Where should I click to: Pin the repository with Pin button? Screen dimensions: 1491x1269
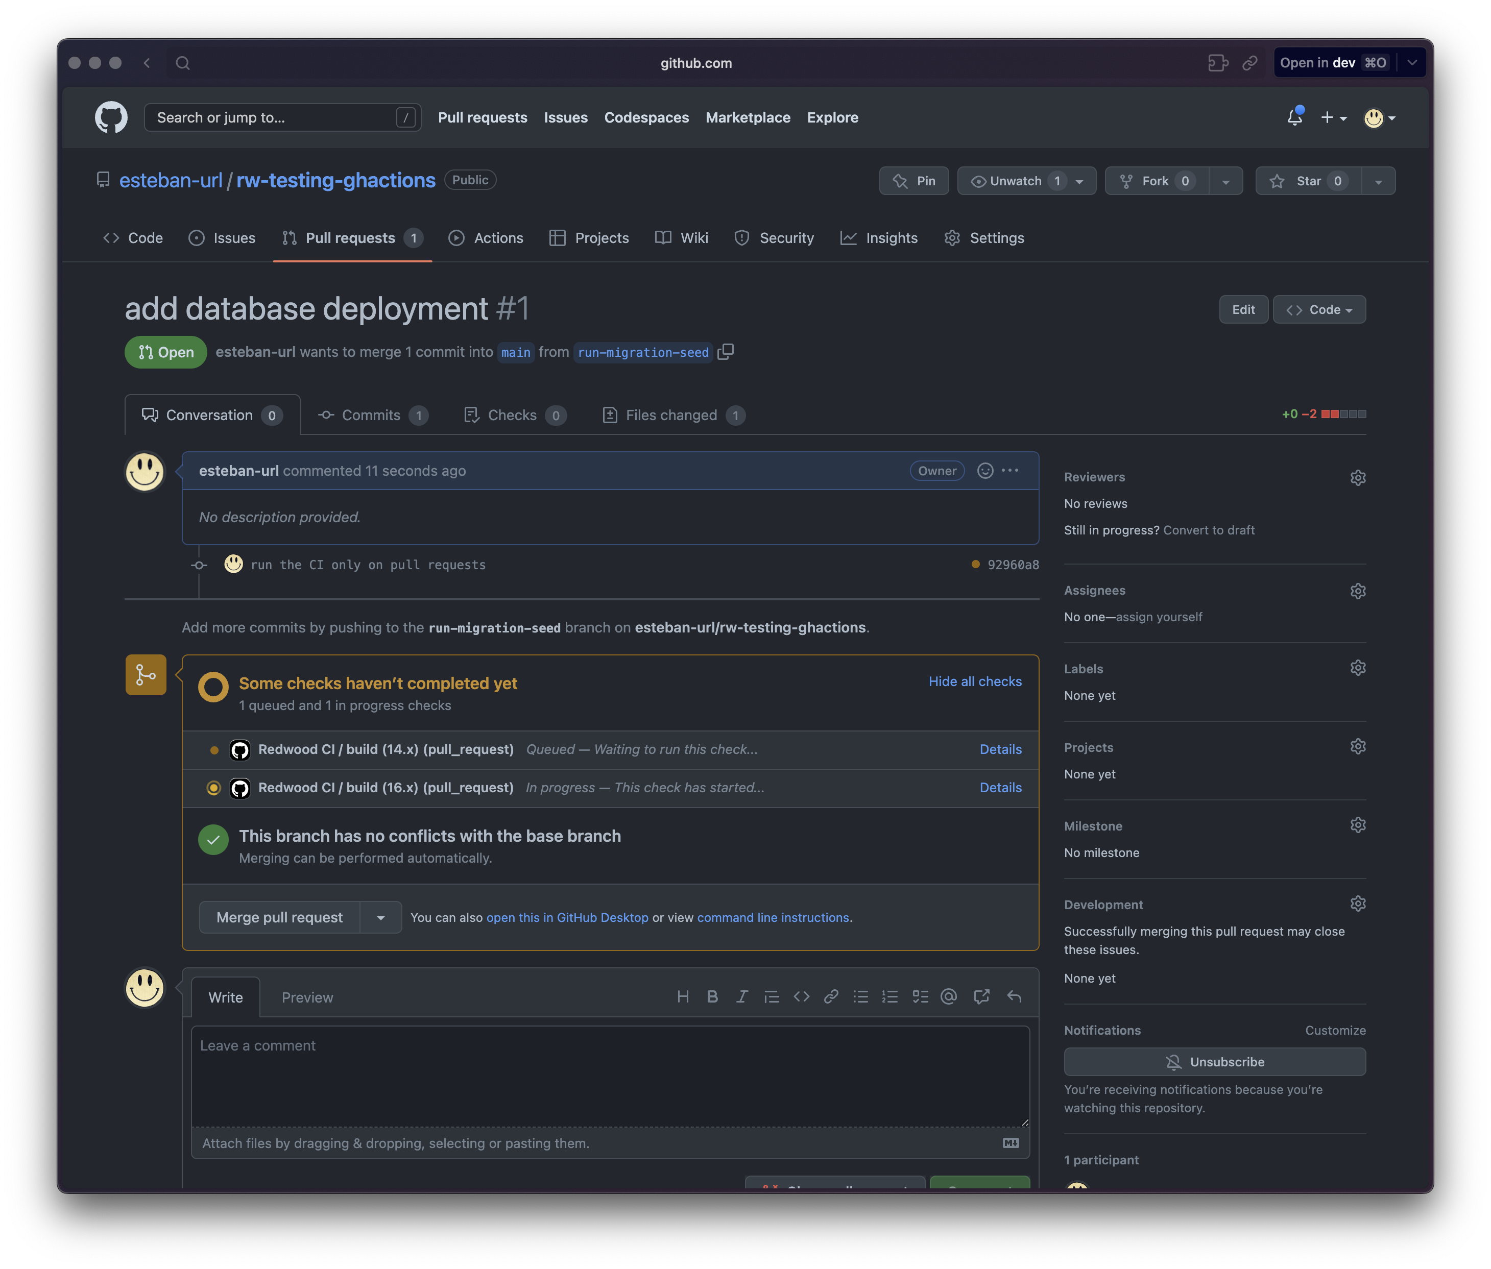coord(913,181)
